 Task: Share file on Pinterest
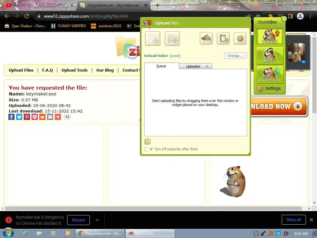point(27,117)
